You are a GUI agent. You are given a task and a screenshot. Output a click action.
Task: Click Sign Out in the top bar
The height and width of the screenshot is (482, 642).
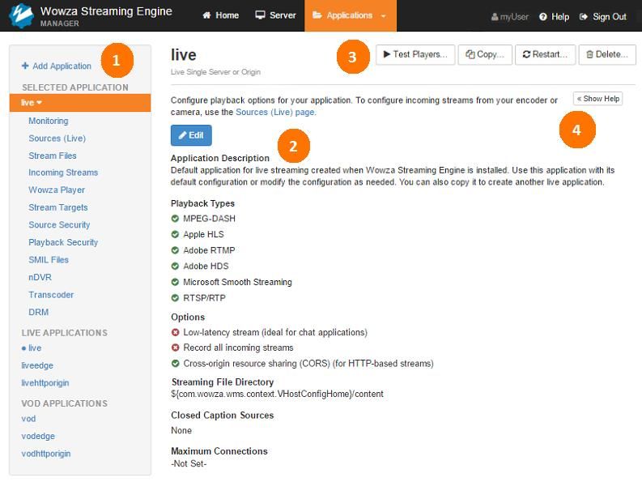coord(603,17)
